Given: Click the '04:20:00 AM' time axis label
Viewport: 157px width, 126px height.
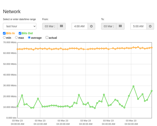Looking at the screenshot, I should click(x=63, y=124).
